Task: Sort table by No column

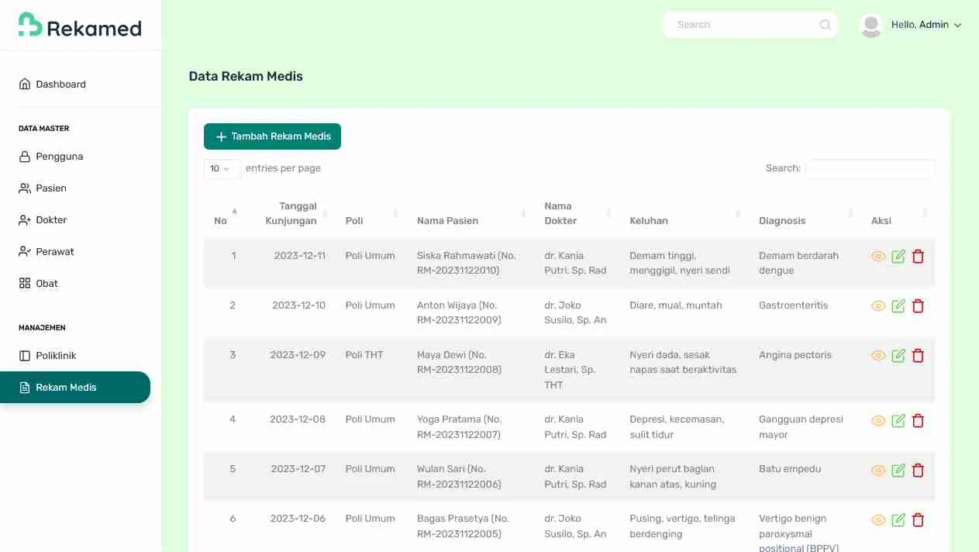Action: pyautogui.click(x=226, y=213)
